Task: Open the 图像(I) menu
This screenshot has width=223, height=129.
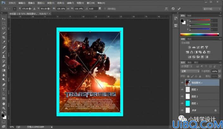Action: pyautogui.click(x=31, y=3)
